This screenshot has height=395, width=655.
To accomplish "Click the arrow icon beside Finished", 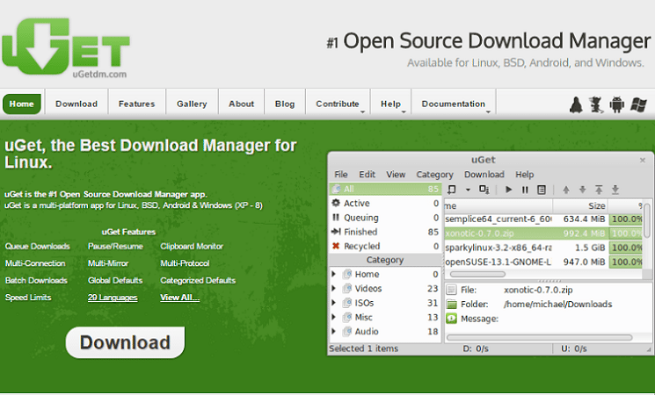I will (336, 232).
